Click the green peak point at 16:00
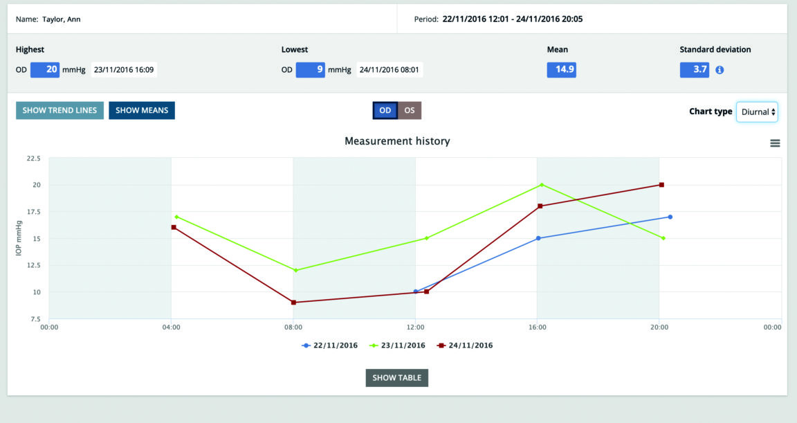The width and height of the screenshot is (797, 423). 541,185
